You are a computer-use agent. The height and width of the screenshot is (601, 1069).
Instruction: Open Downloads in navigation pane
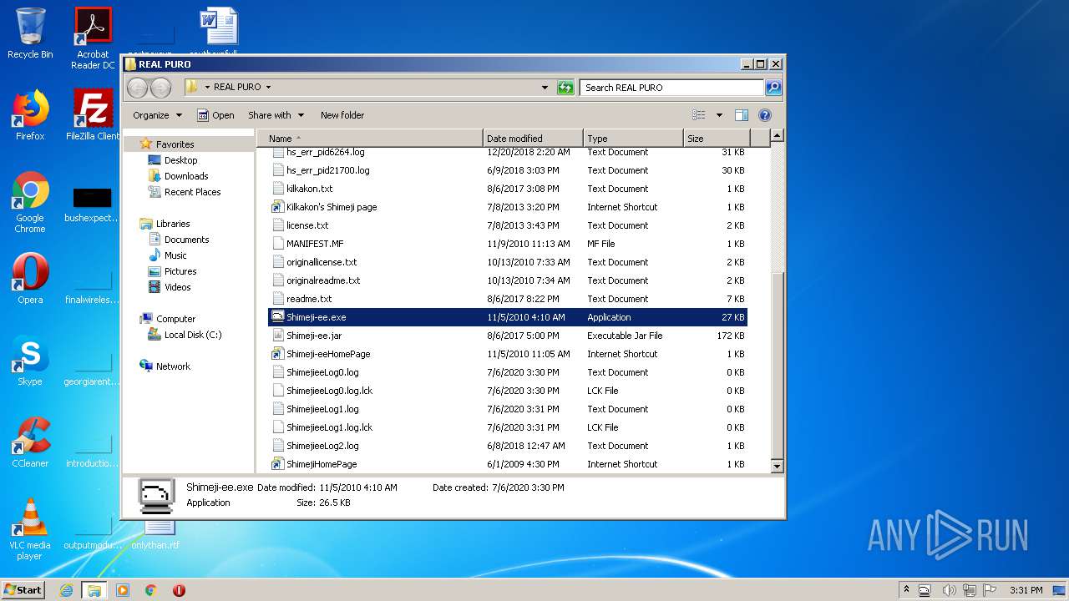185,176
